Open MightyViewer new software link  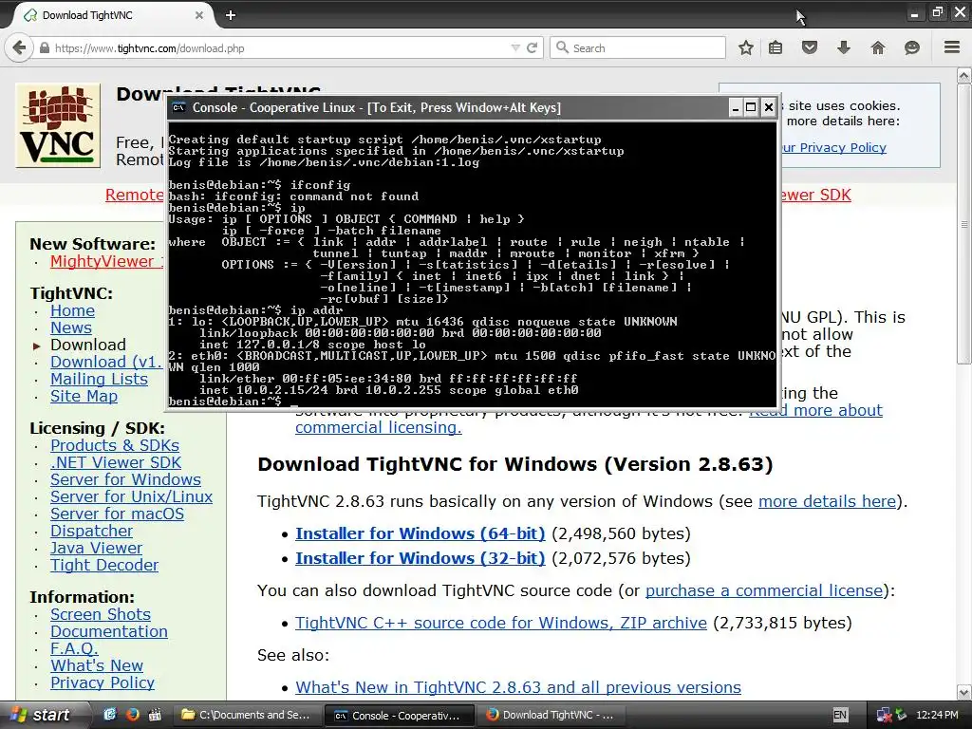[105, 262]
